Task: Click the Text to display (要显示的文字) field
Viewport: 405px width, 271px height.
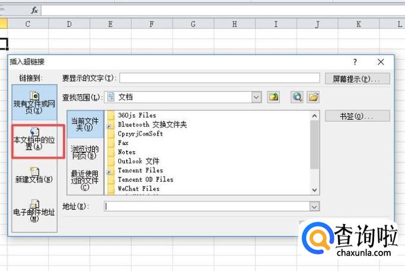Action: [x=220, y=78]
